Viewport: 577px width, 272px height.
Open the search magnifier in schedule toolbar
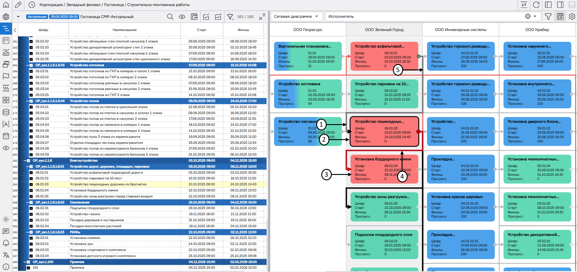[x=170, y=17]
